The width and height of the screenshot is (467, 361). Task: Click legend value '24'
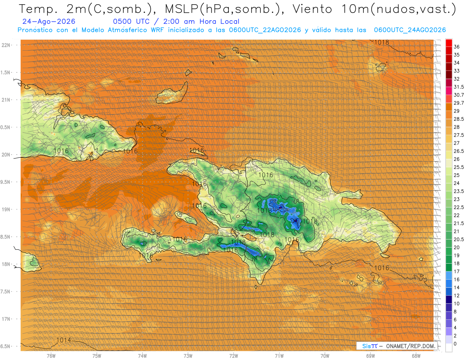457,183
